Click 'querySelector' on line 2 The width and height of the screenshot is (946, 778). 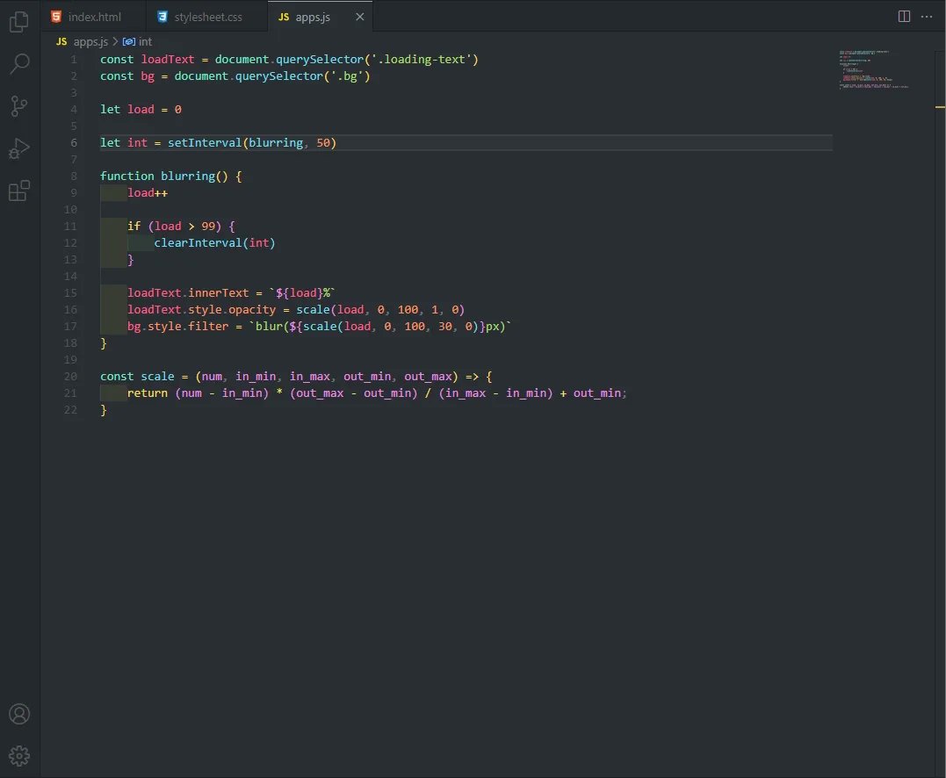point(278,76)
